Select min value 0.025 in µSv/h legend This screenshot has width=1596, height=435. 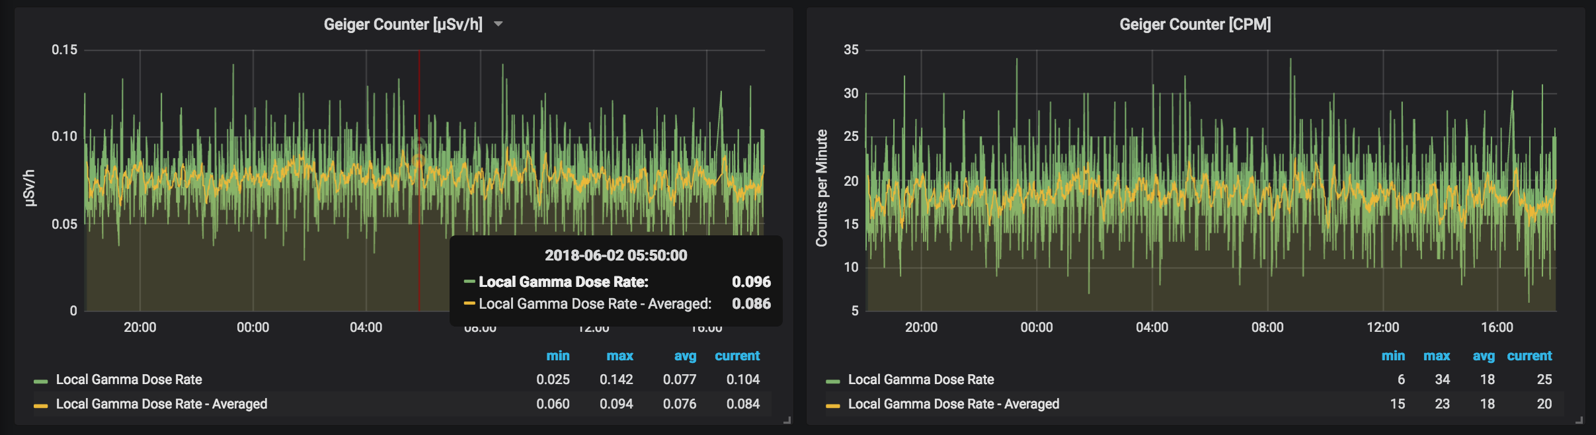pyautogui.click(x=553, y=379)
